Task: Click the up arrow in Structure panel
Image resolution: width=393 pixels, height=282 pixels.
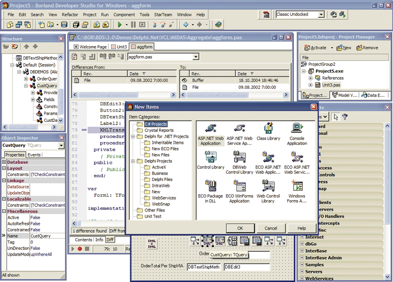Action: tap(26, 47)
